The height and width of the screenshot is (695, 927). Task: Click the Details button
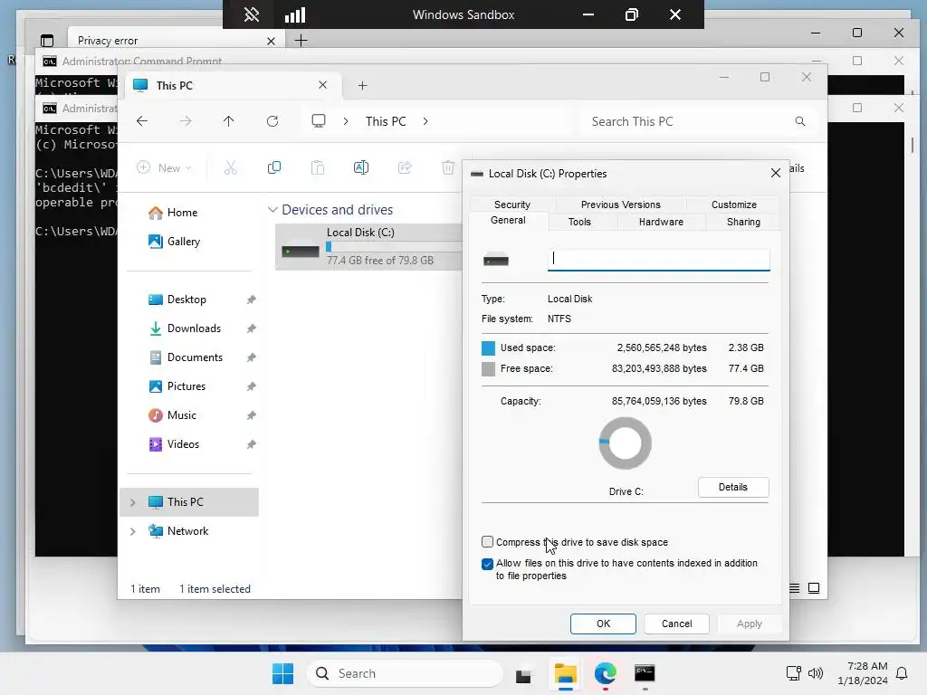tap(733, 487)
